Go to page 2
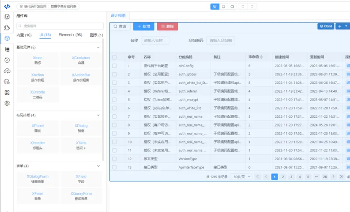Image resolution: width=350 pixels, height=212 pixels. click(283, 177)
